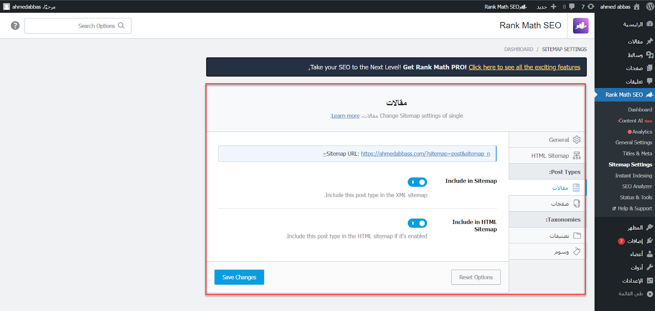Open the HTML Sitemap tab
The image size is (655, 311).
point(550,156)
